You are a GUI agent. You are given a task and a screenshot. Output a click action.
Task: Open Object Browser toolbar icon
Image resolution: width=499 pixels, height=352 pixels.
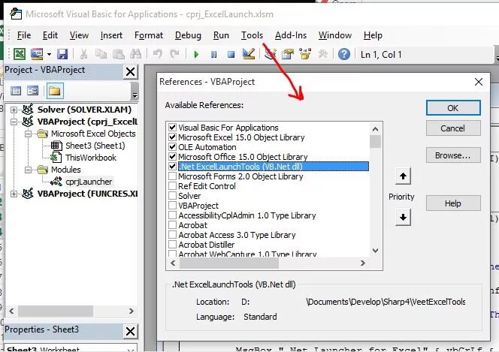[x=305, y=54]
